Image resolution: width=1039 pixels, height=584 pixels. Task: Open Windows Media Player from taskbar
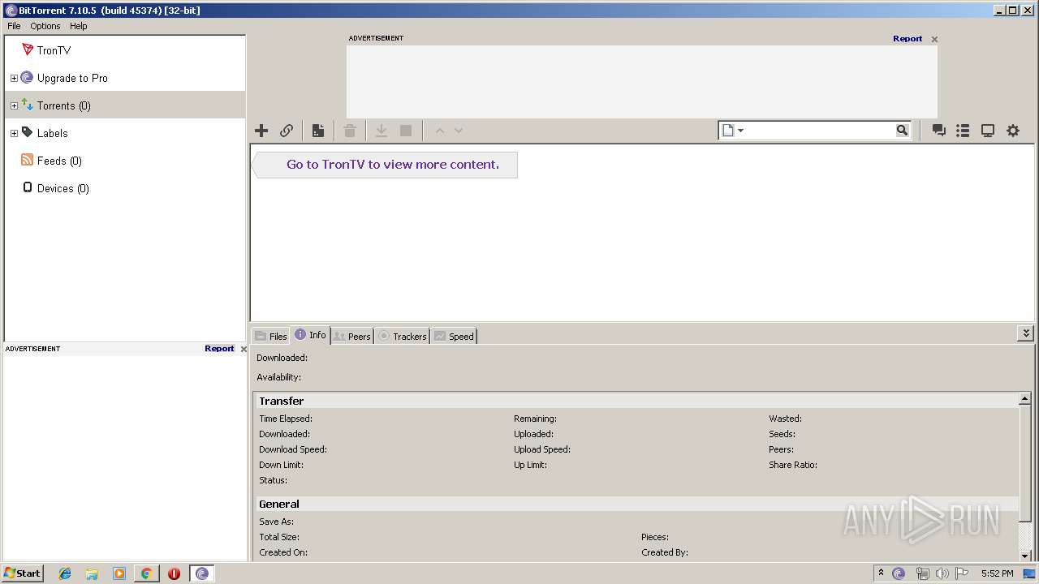pyautogui.click(x=119, y=573)
